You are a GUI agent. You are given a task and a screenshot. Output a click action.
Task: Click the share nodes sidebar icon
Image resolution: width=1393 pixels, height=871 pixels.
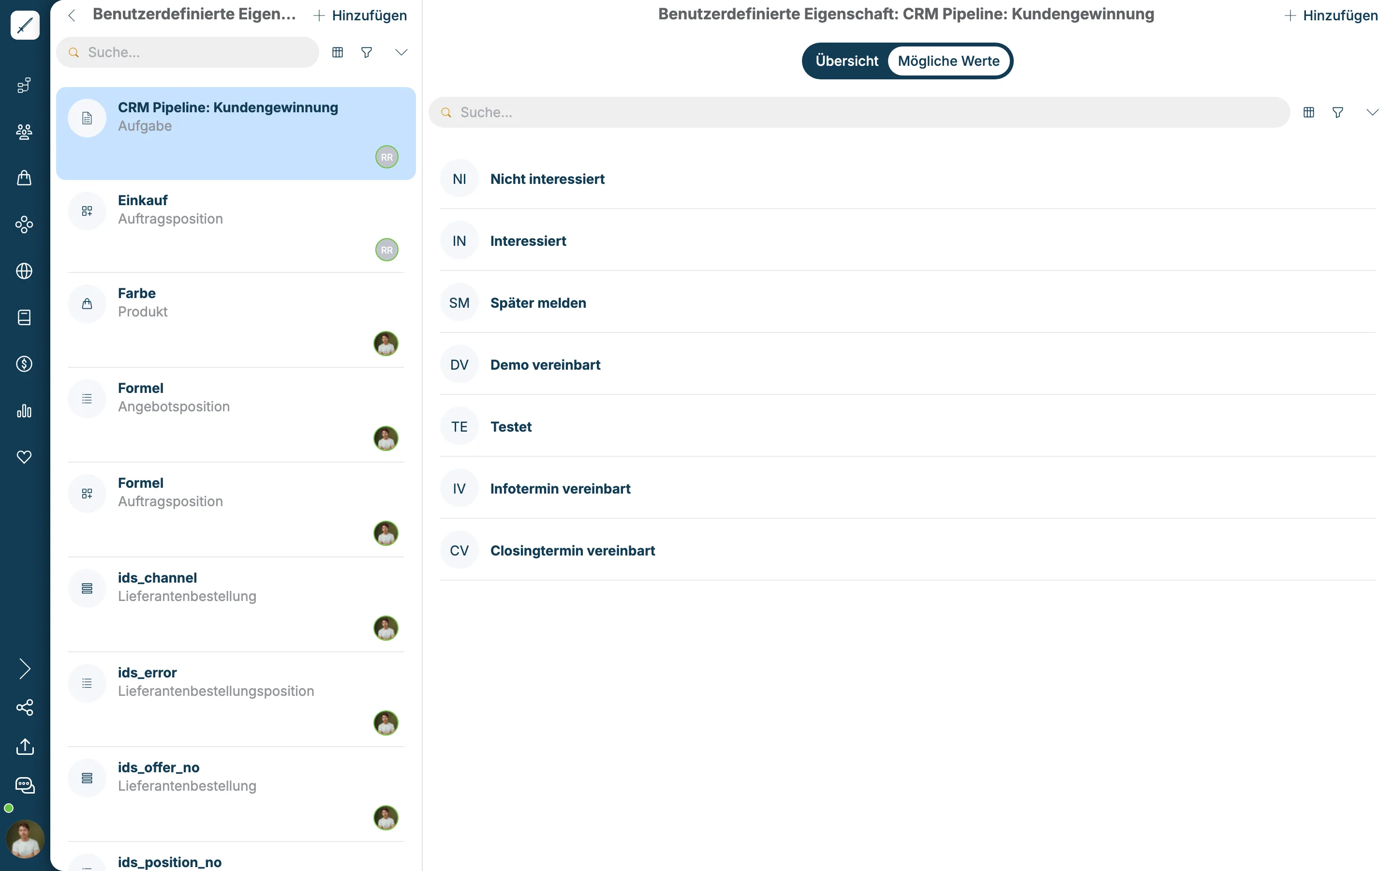pos(25,707)
